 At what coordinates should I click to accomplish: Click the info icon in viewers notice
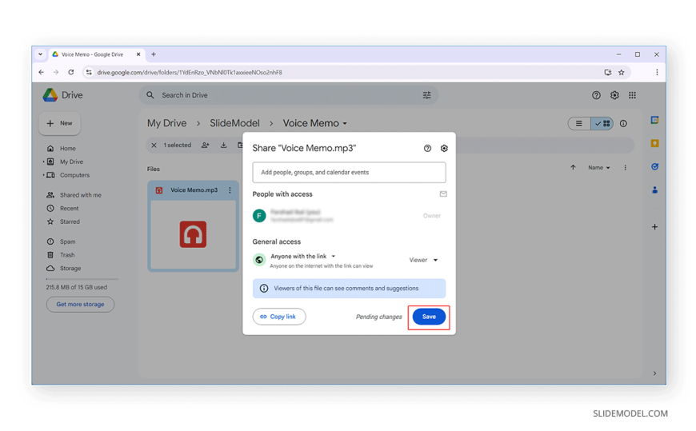264,289
